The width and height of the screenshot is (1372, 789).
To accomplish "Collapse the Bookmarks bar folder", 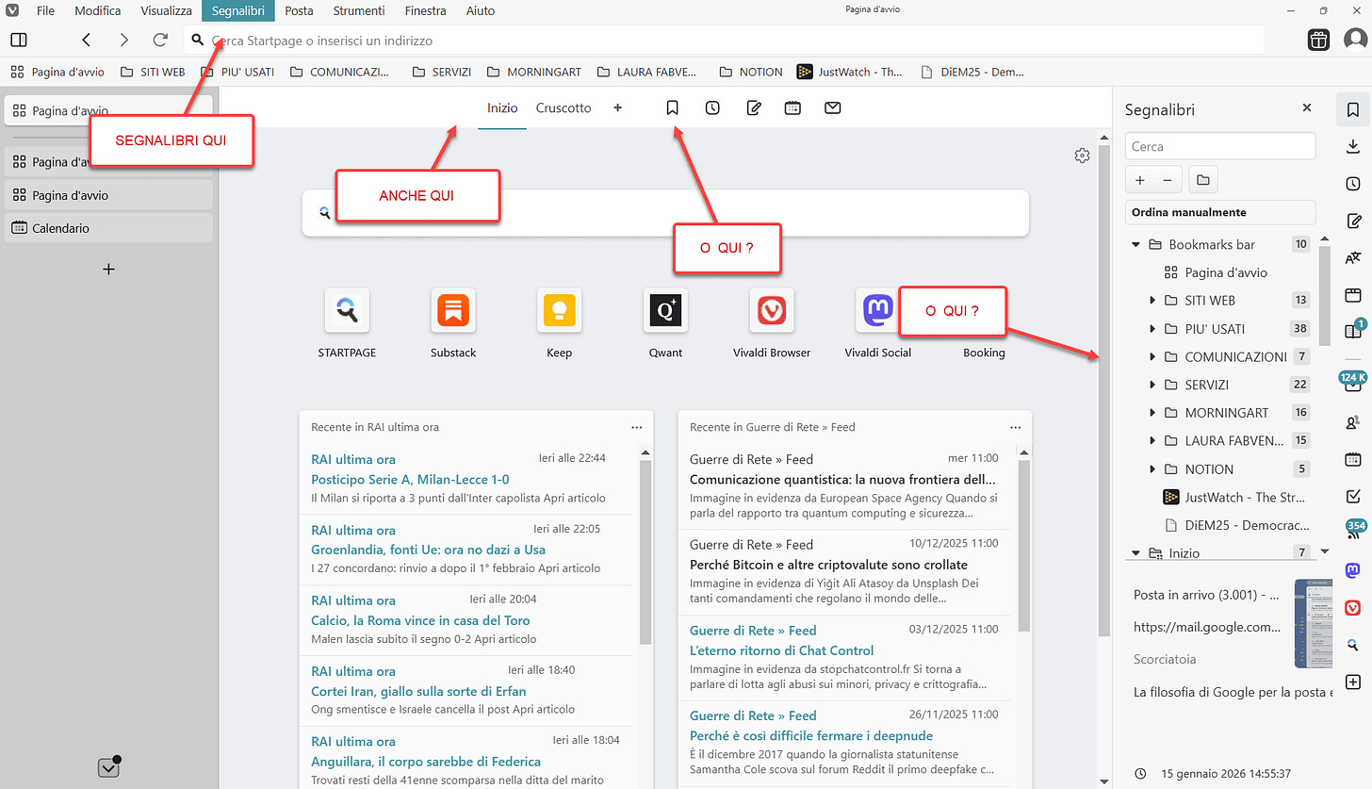I will click(1136, 245).
